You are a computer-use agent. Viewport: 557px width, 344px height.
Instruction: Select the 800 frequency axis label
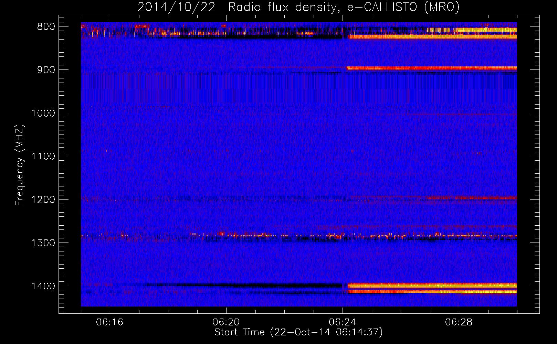(x=46, y=27)
